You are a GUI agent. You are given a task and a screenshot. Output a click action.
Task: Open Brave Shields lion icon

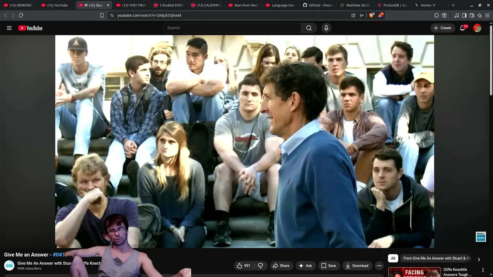pos(371,15)
